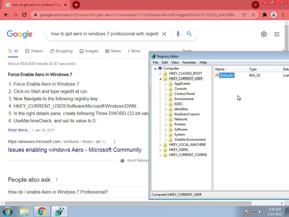Select the EUDC key
Screen dimensions: 289x217
179,104
